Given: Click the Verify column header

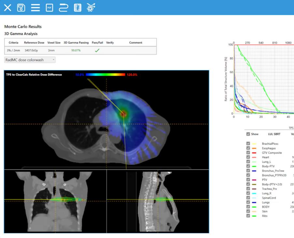Looking at the screenshot, I should click(110, 43).
